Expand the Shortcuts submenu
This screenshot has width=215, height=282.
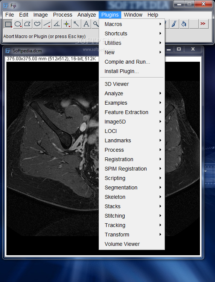pos(132,34)
